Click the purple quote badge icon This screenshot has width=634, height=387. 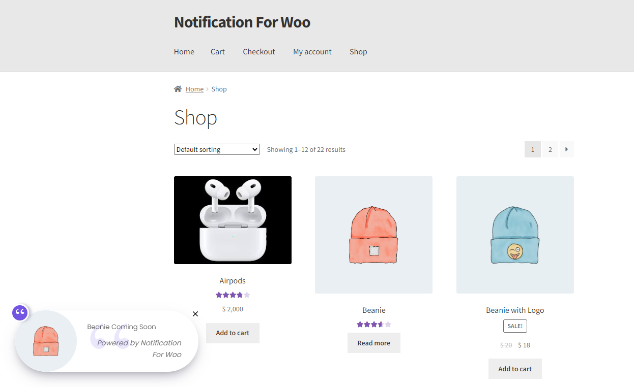pos(20,312)
